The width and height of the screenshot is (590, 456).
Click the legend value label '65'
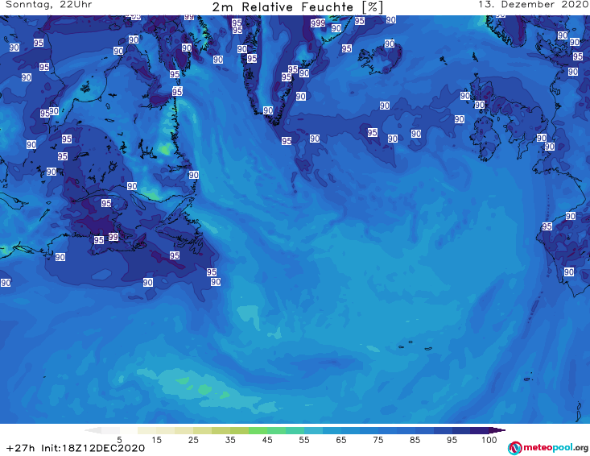pyautogui.click(x=341, y=440)
